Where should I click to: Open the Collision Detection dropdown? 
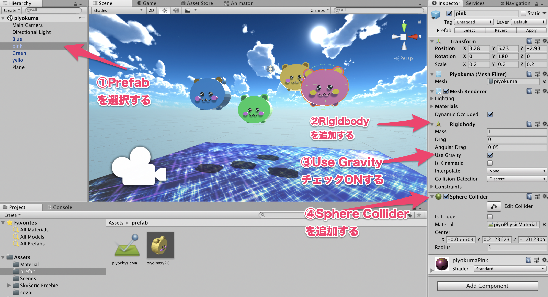pos(517,179)
